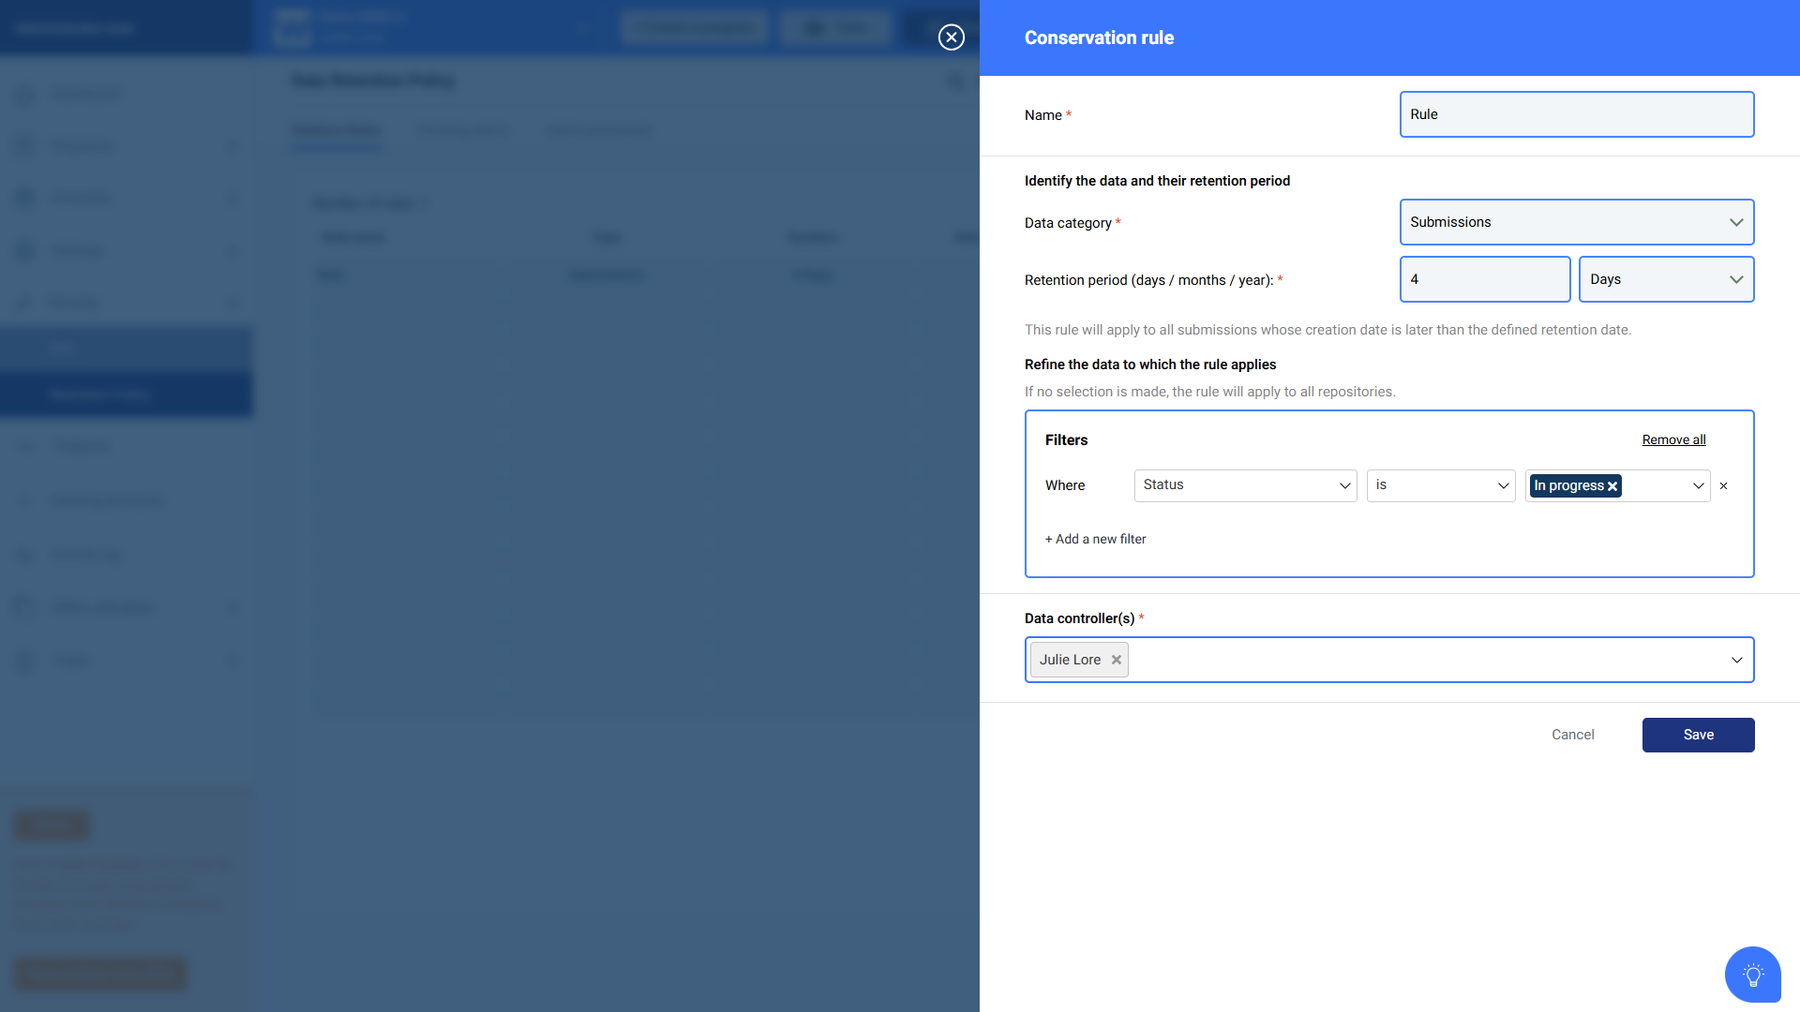1800x1012 pixels.
Task: Cancel the conservation rule
Action: [x=1572, y=735]
